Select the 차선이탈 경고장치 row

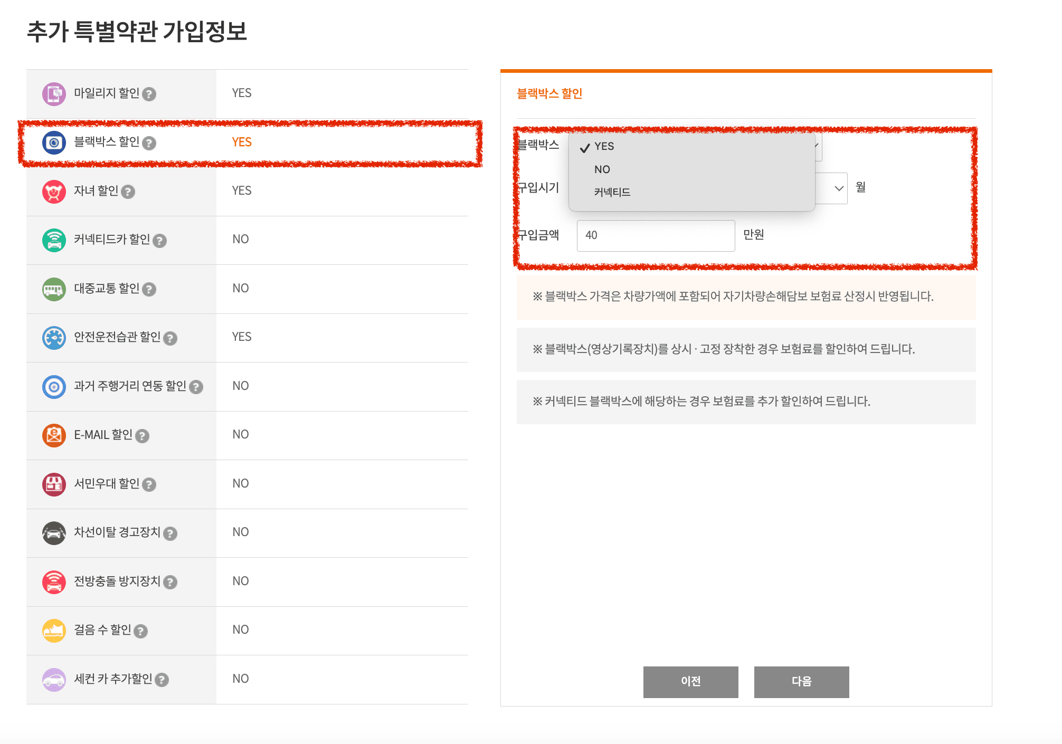(117, 532)
